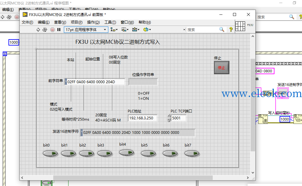Click the front panel toolbar search box
Image resolution: width=302 pixels, height=186 pixels.
(202, 30)
